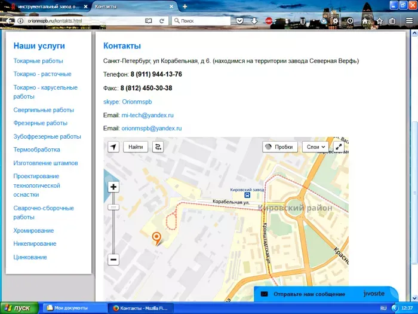Go back using the browser back arrow

[x=9, y=21]
